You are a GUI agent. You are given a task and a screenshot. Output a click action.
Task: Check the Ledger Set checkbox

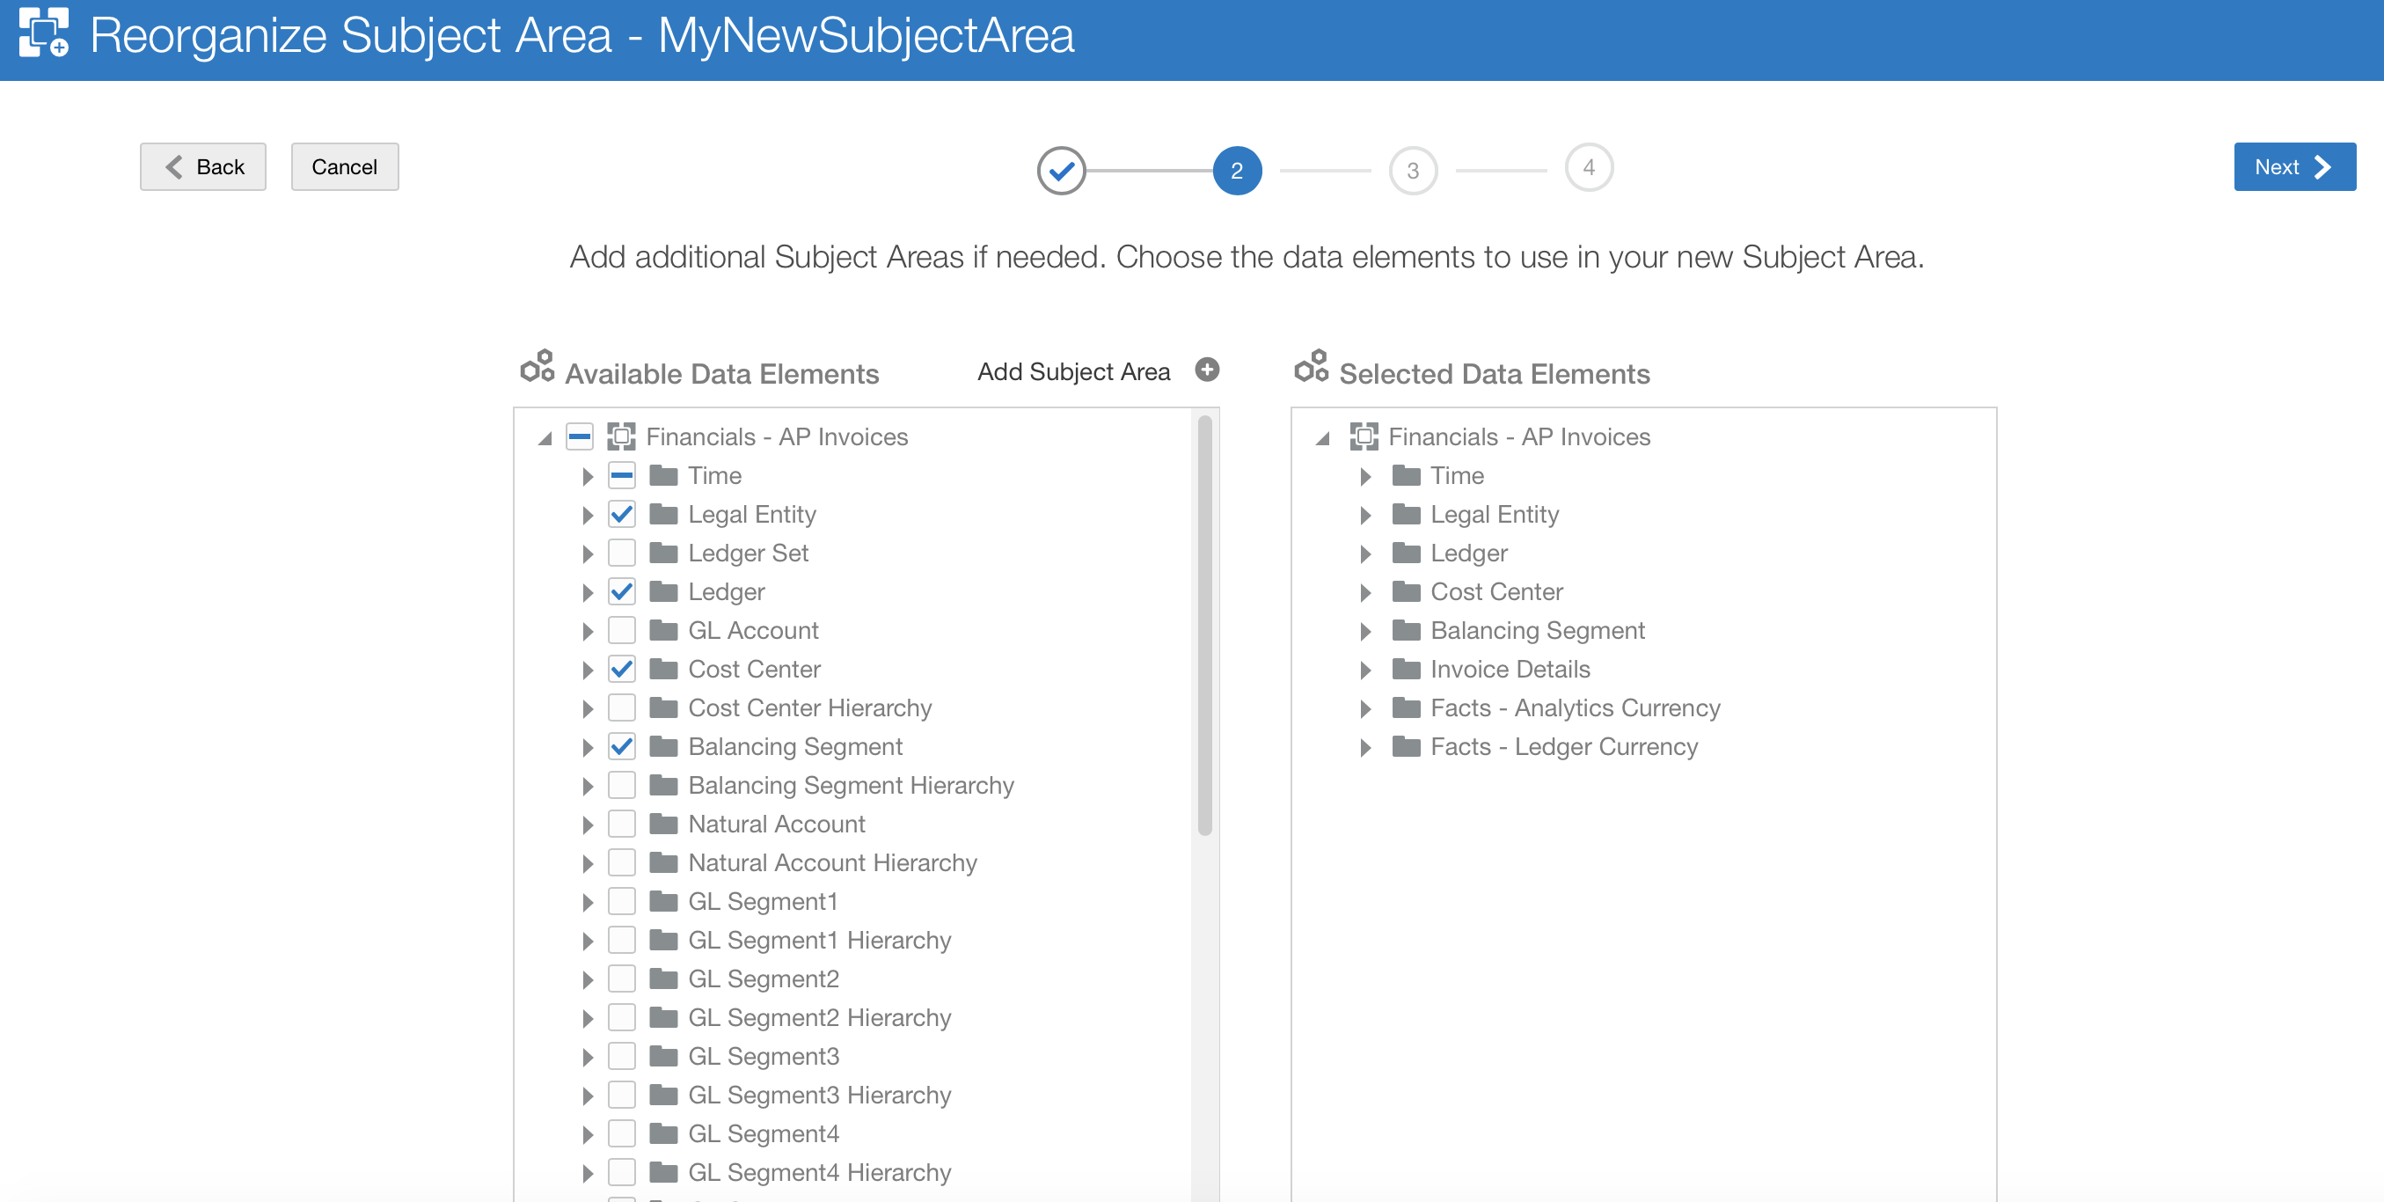[622, 553]
